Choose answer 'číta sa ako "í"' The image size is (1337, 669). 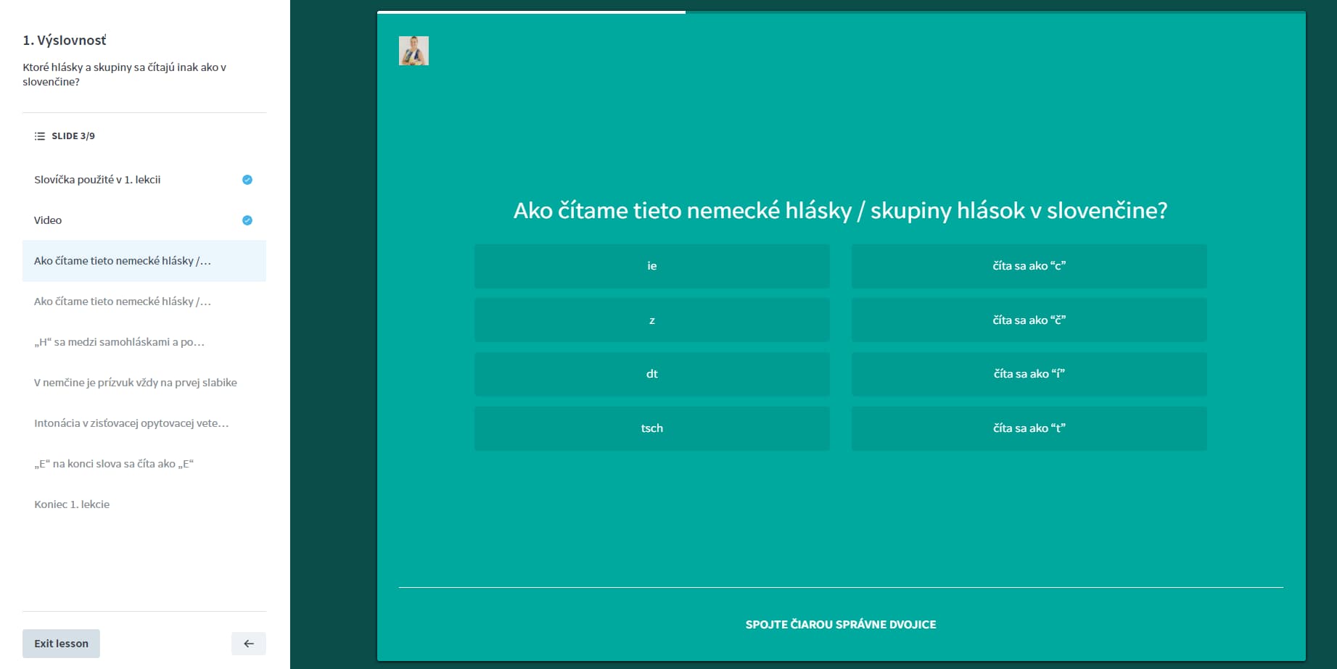pyautogui.click(x=1029, y=374)
